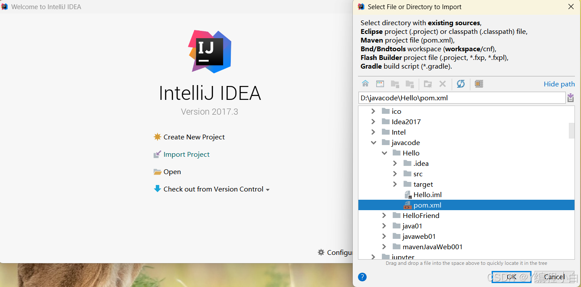Viewport: 581px width, 287px height.
Task: Close the Select File or Directory dialog
Action: (571, 7)
